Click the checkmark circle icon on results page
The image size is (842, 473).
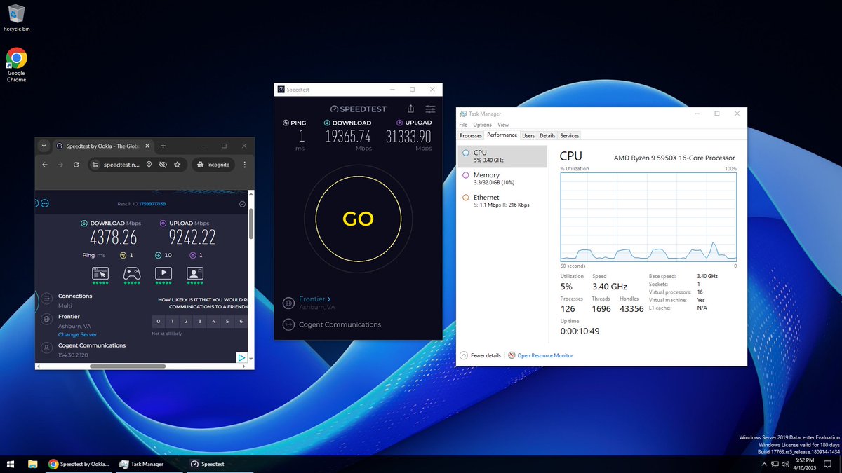click(x=242, y=204)
